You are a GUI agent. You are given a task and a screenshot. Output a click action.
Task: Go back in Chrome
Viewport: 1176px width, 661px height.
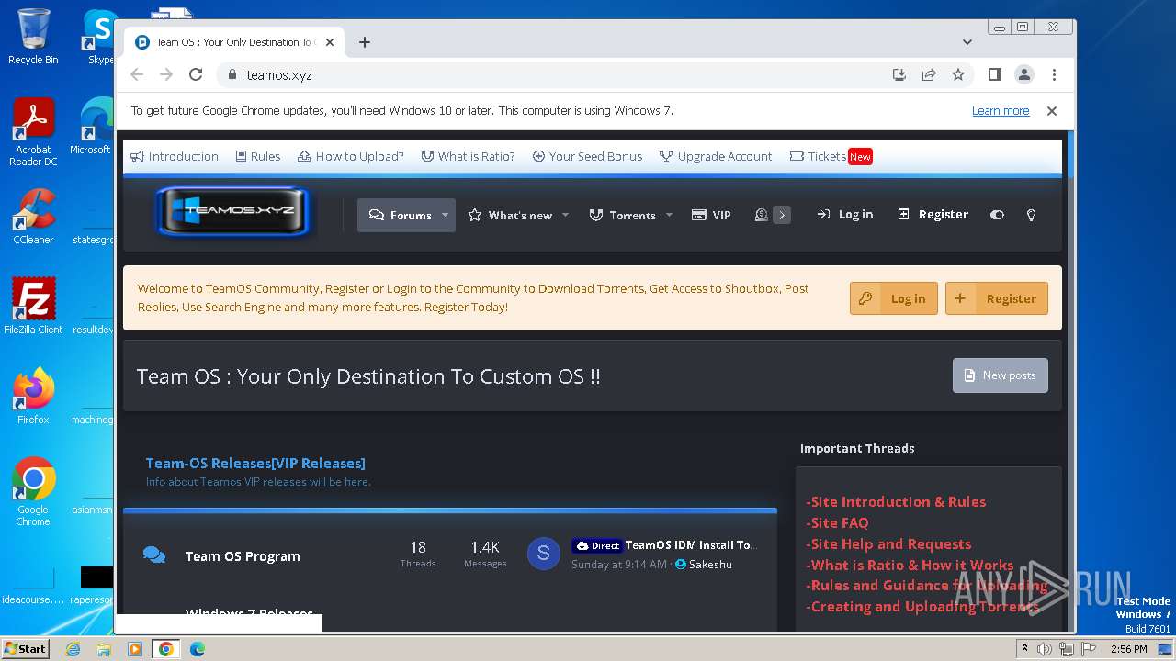coord(137,75)
